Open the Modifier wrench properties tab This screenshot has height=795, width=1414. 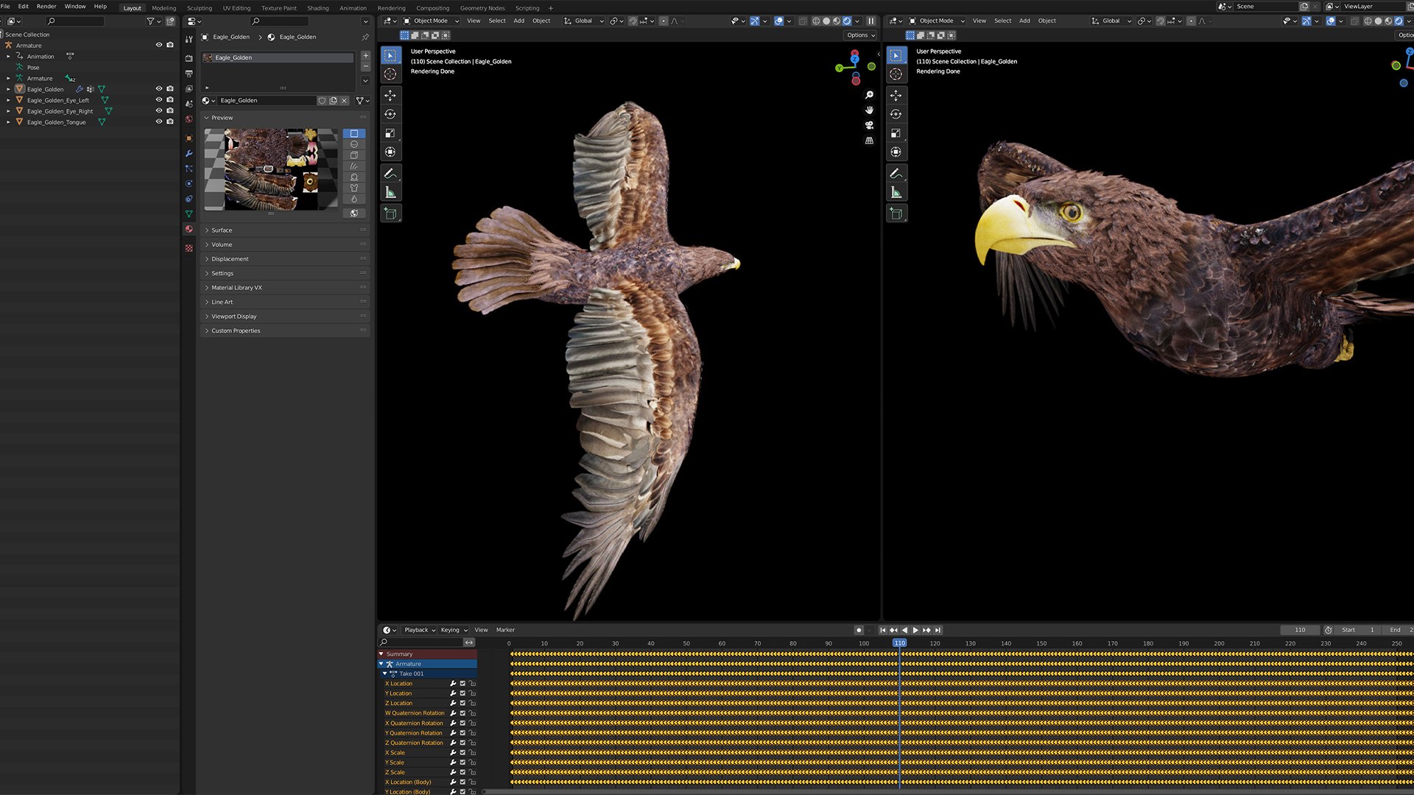189,154
